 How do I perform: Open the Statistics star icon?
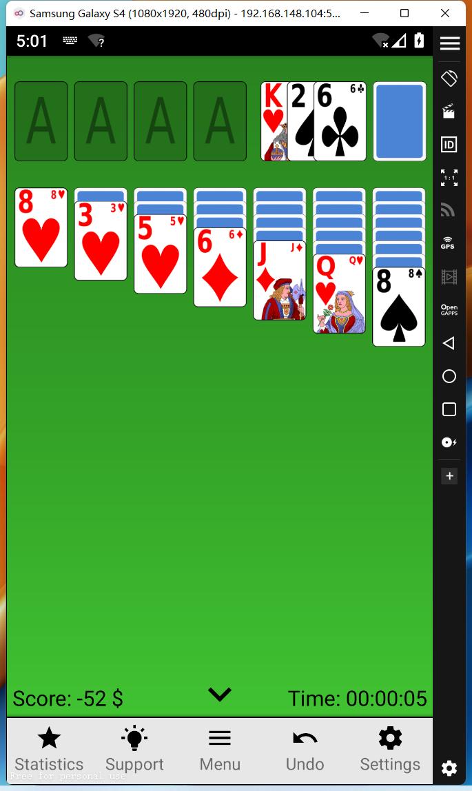[x=49, y=739]
